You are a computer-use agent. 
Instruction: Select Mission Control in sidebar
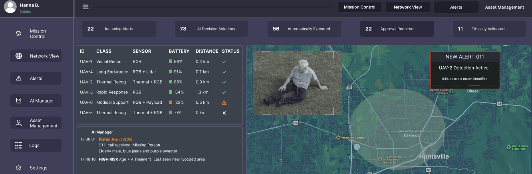coord(36,34)
